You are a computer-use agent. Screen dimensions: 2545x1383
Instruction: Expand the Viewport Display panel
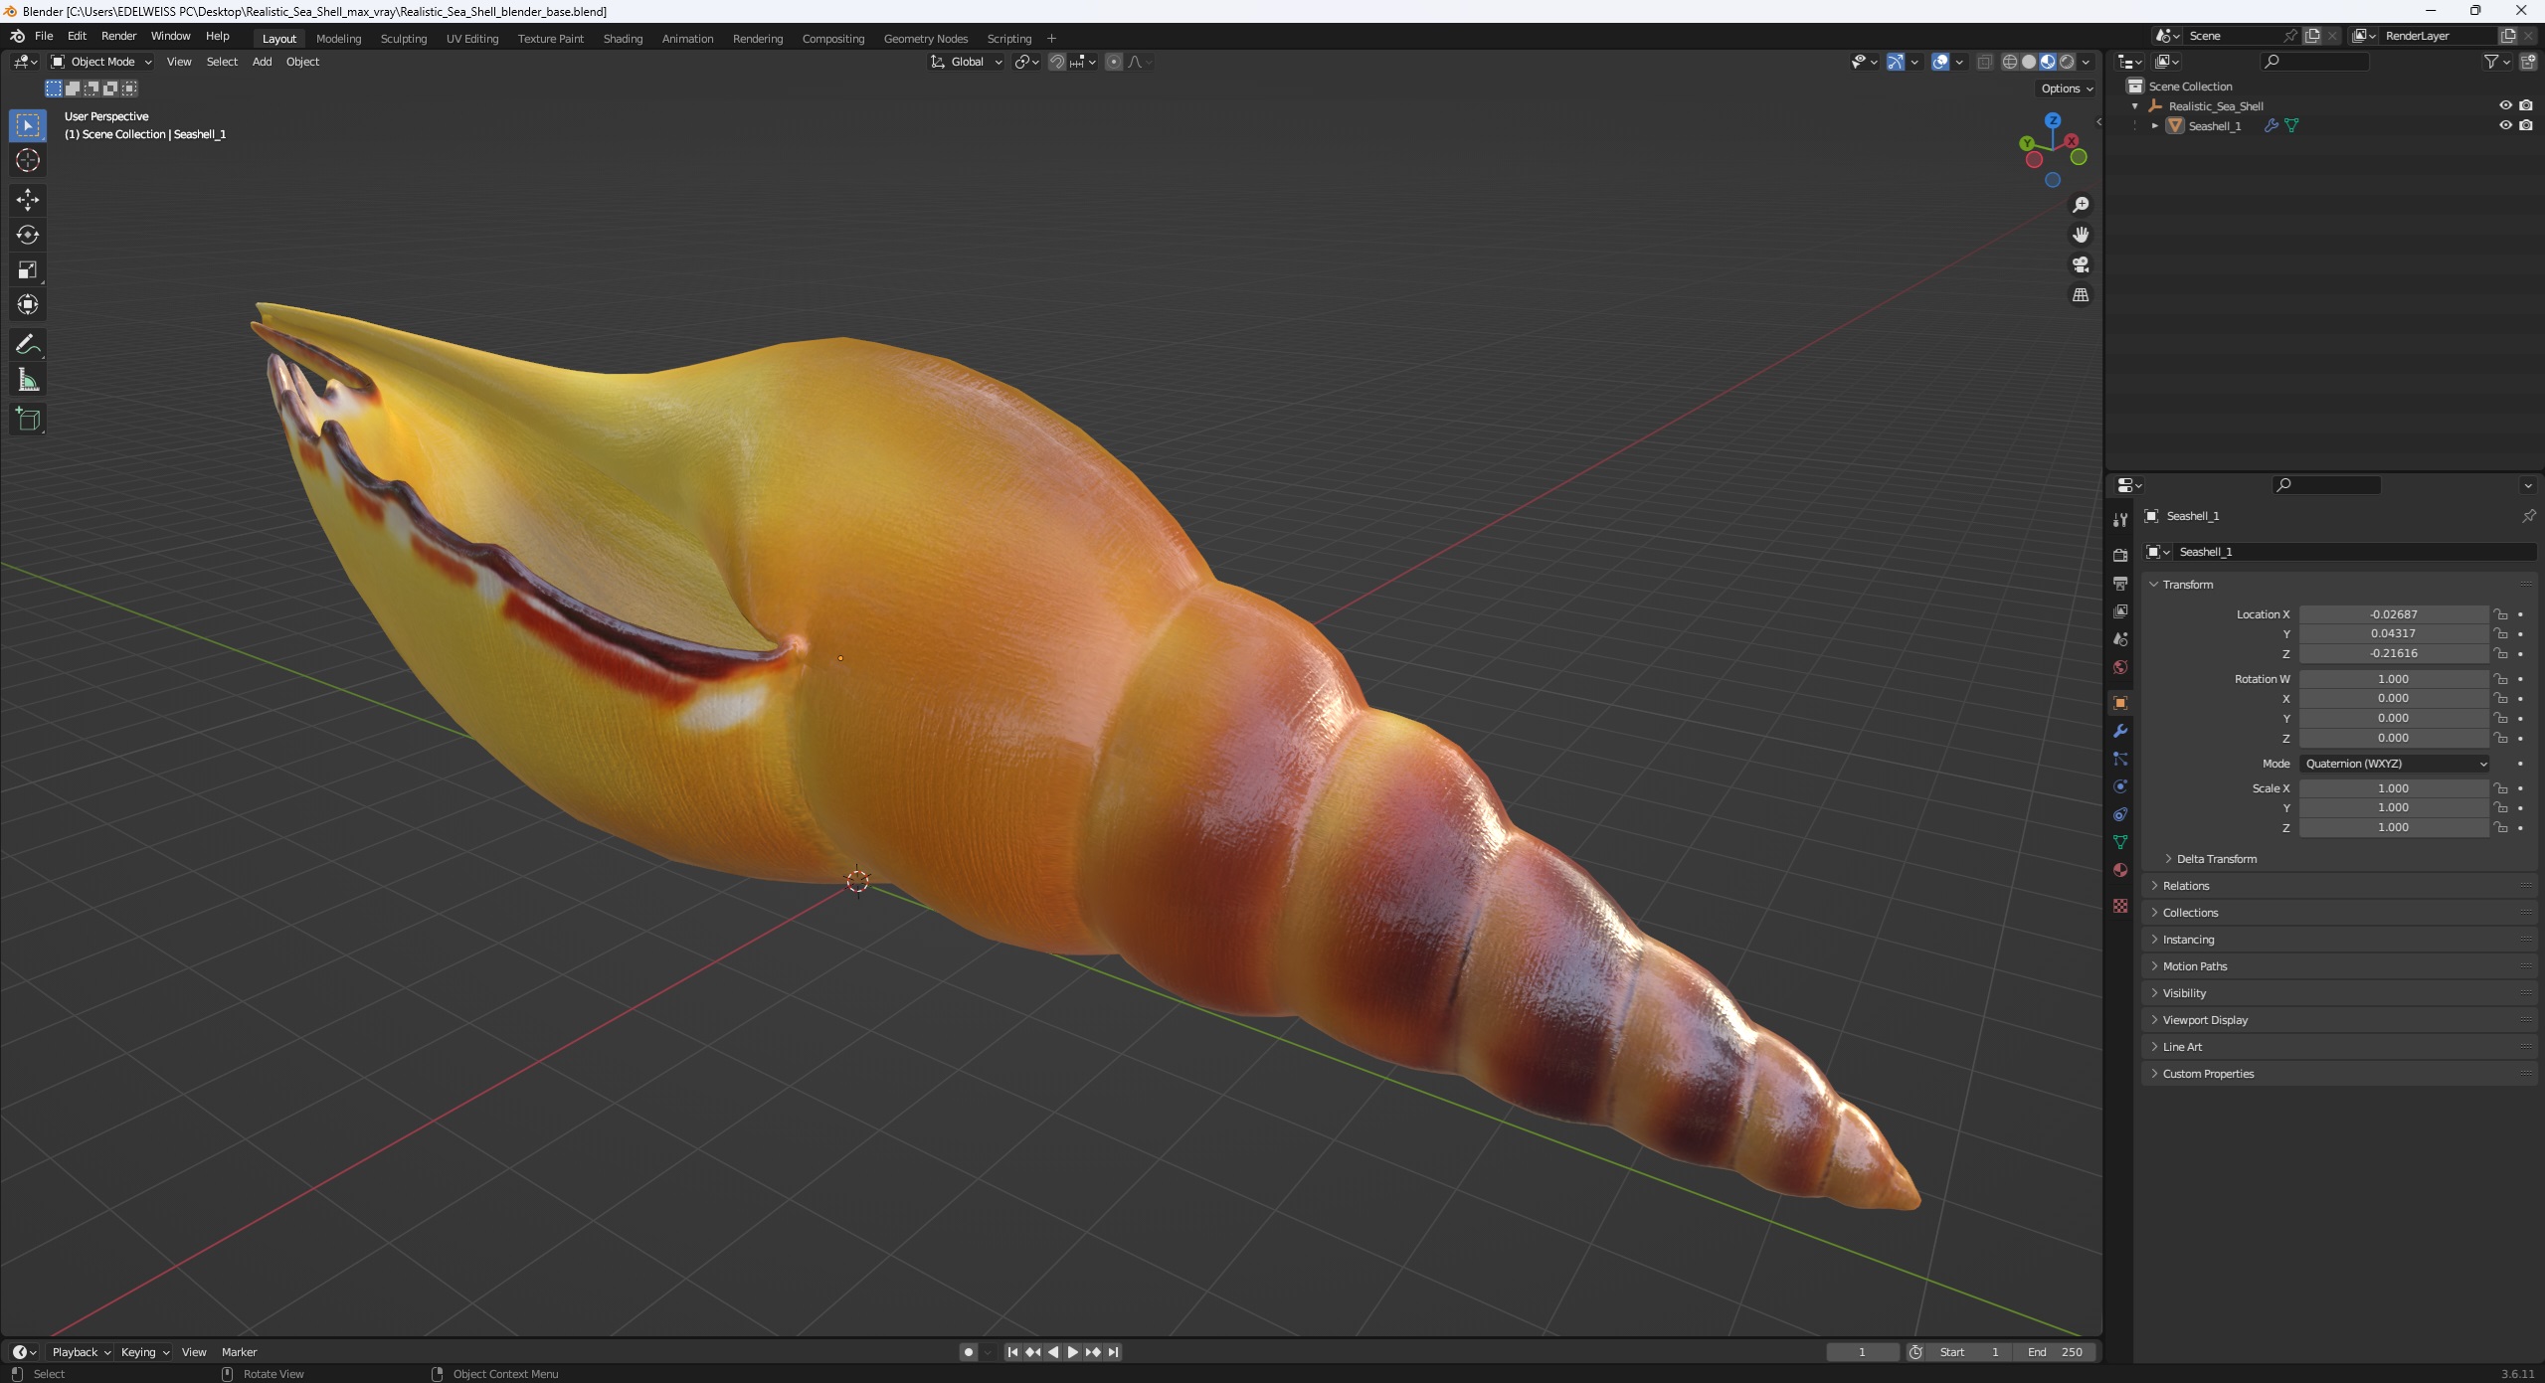[x=2205, y=1020]
